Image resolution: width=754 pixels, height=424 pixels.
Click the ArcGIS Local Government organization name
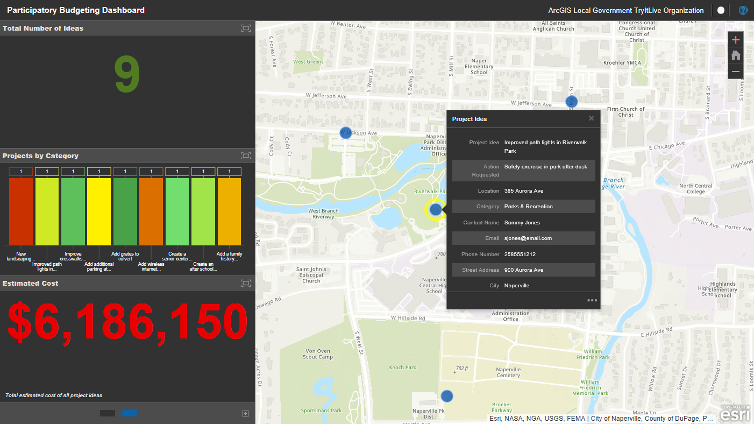coord(625,10)
